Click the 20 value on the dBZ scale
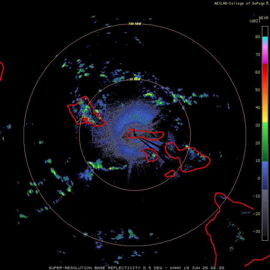 [x=258, y=143]
